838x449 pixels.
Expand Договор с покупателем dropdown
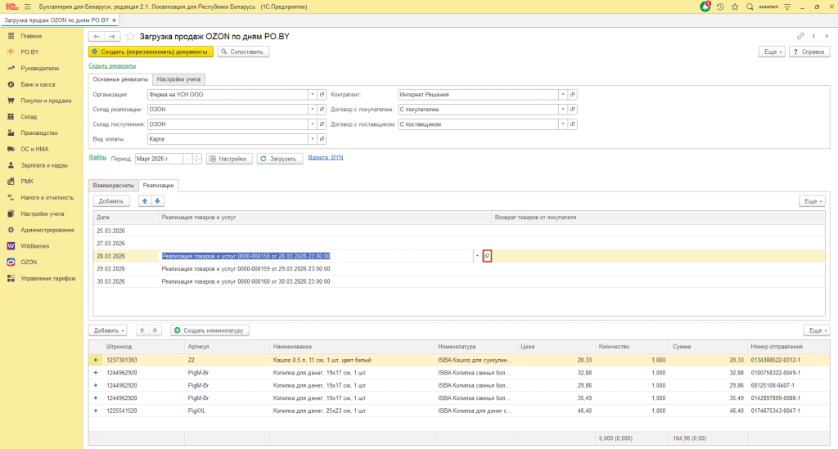pos(563,110)
